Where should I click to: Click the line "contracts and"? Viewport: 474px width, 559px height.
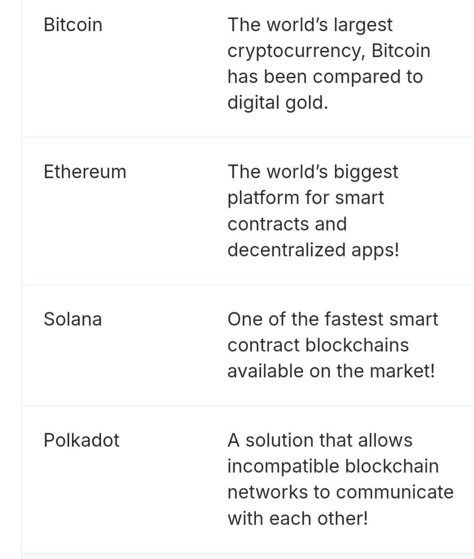[287, 224]
